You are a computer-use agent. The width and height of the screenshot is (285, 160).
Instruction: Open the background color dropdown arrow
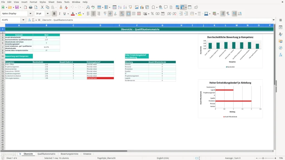[83, 14]
